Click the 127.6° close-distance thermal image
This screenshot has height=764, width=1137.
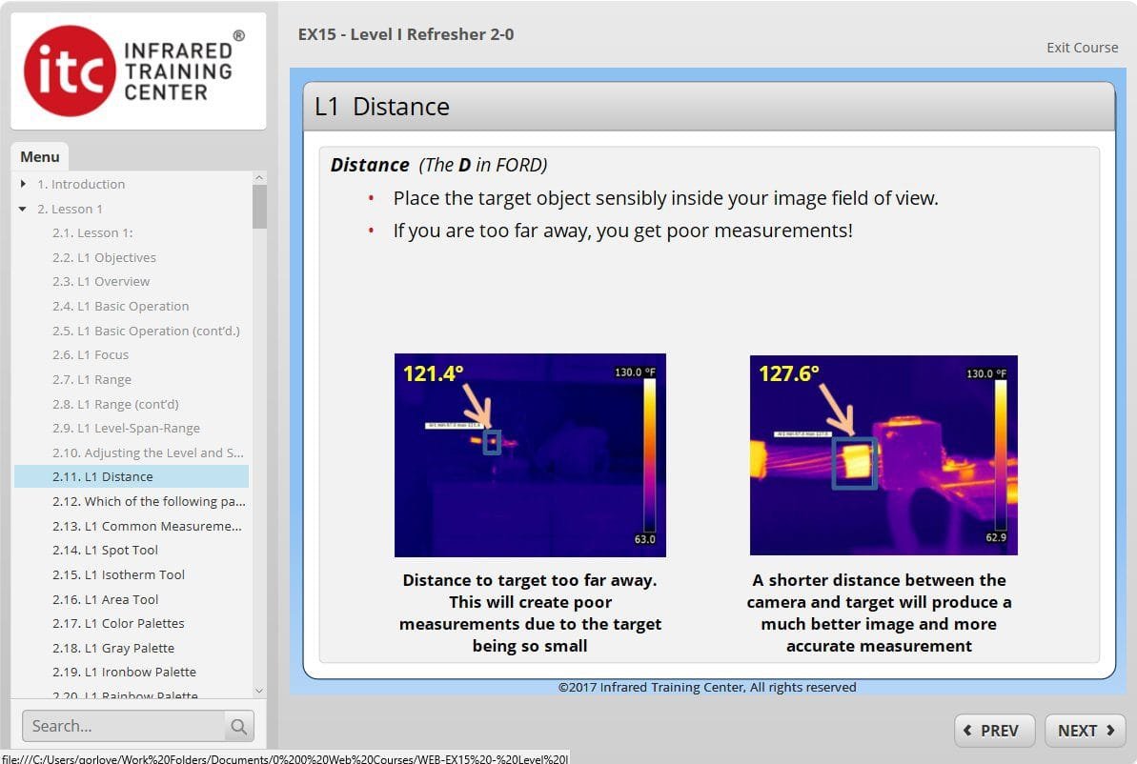[x=883, y=455]
